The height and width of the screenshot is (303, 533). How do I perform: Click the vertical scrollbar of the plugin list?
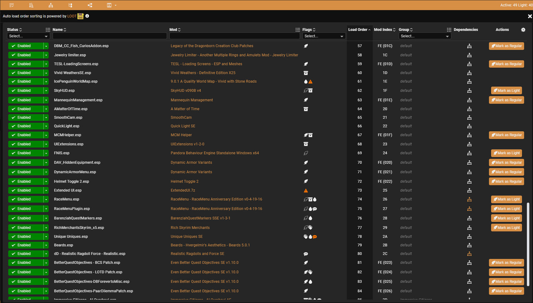[529, 245]
